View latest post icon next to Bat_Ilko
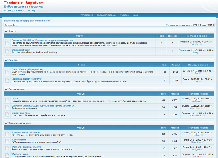 [x=201, y=44]
